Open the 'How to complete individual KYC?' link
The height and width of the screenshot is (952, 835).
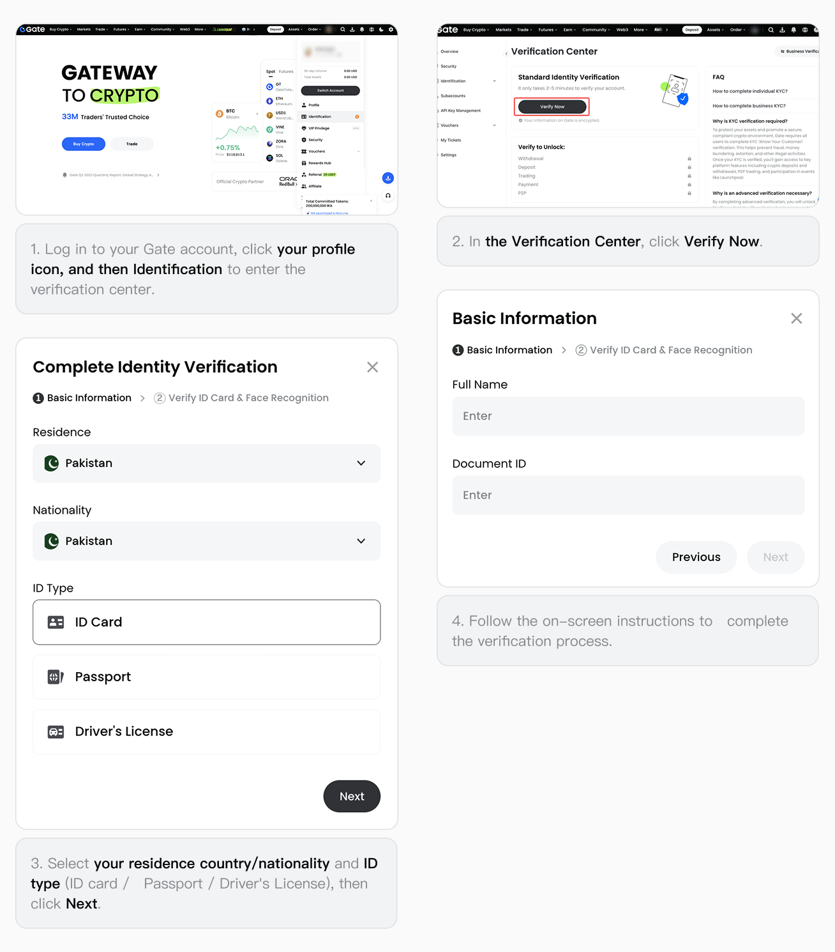coord(750,91)
